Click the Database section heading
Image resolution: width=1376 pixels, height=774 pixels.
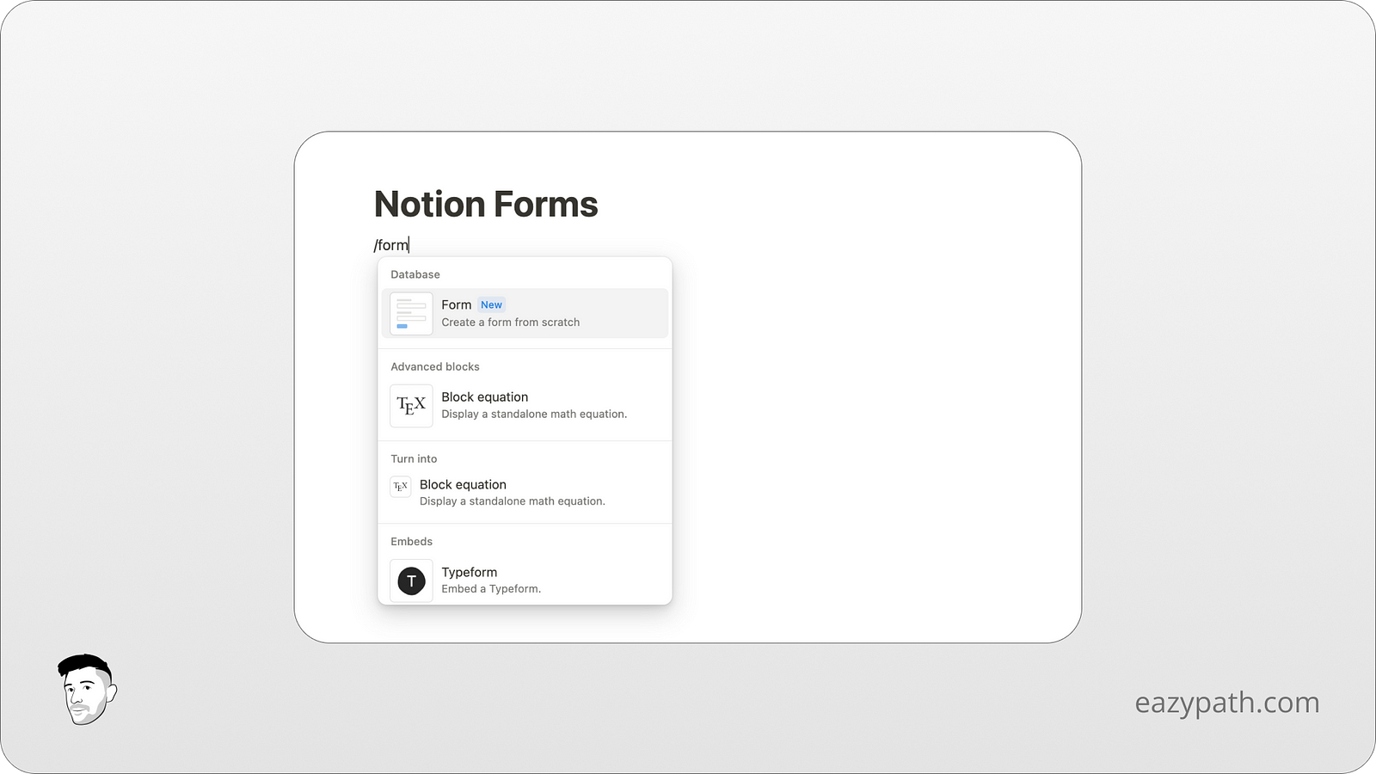coord(415,274)
